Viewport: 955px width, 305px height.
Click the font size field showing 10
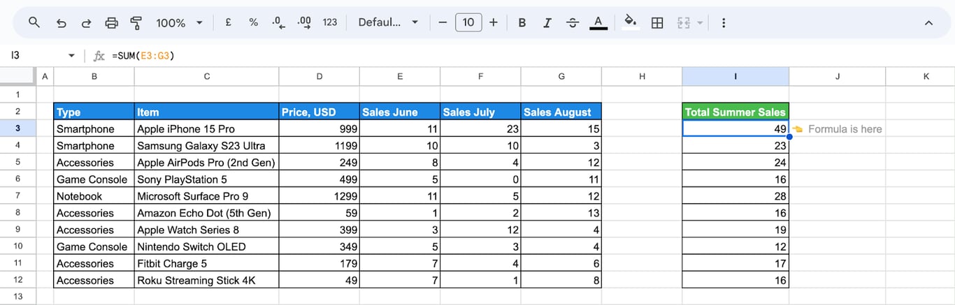468,23
